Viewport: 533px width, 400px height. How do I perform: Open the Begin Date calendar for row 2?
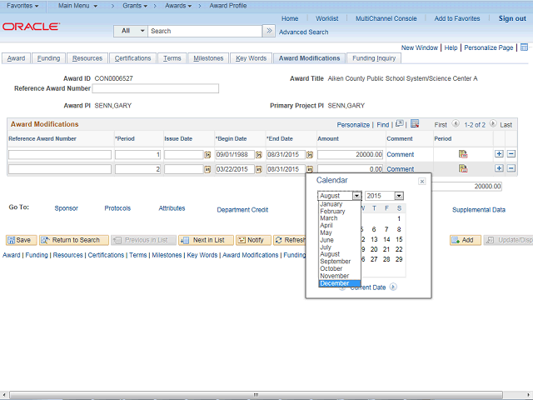[x=258, y=169]
